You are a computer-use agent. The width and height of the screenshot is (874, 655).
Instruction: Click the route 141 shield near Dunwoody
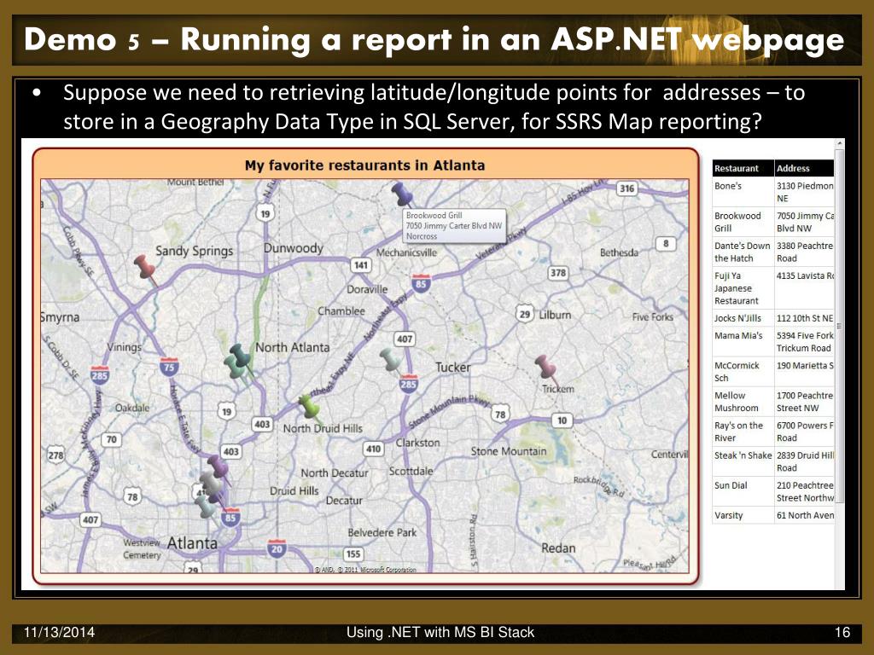pos(361,265)
